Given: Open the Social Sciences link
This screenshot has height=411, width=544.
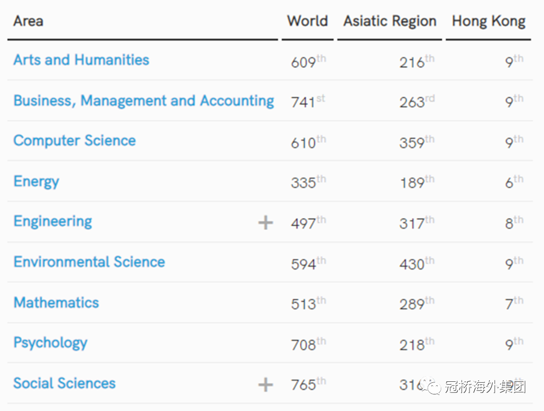Looking at the screenshot, I should pos(64,383).
